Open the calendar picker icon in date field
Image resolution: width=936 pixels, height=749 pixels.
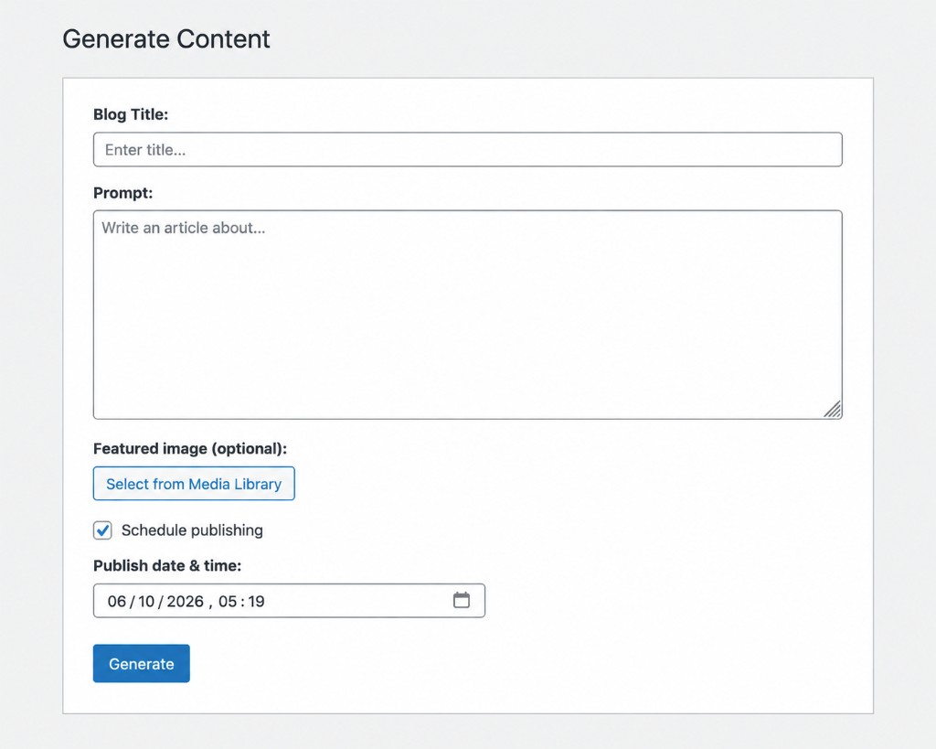(x=462, y=600)
